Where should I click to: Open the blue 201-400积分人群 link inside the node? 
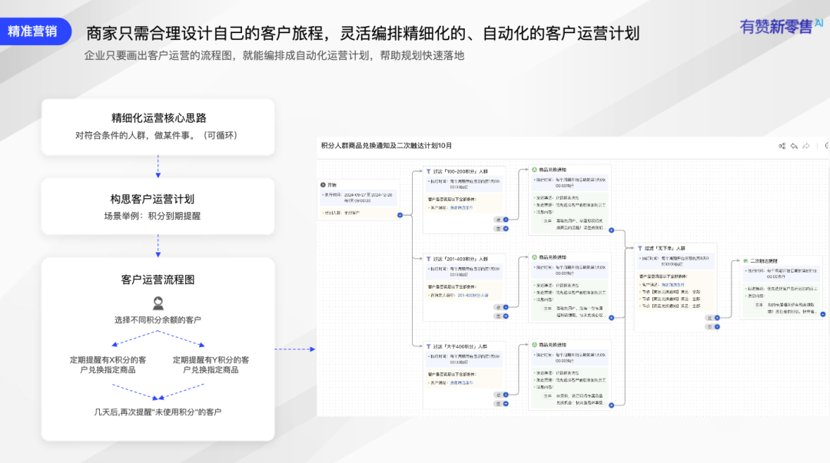[473, 296]
